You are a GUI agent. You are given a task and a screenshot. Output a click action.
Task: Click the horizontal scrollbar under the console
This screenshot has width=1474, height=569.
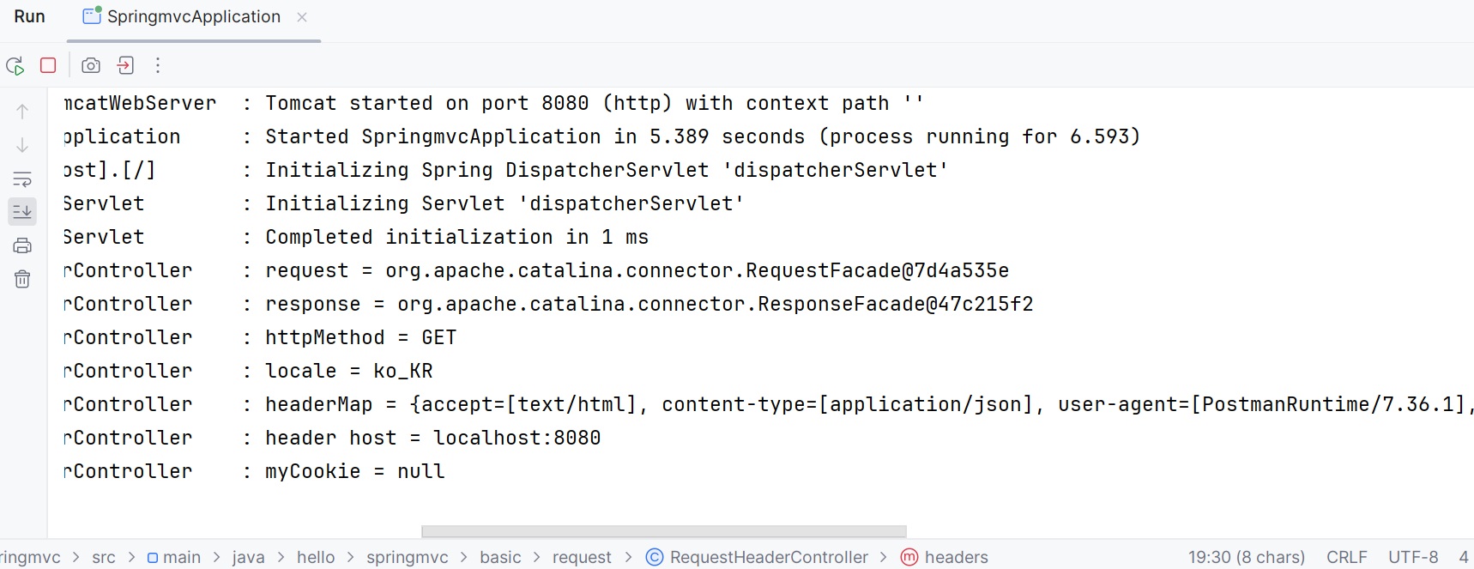click(x=663, y=531)
